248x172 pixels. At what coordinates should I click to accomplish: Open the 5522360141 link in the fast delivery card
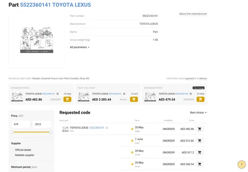(x=115, y=94)
